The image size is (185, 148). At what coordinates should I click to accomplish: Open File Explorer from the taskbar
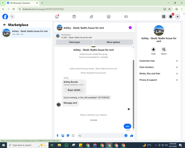click(59, 145)
